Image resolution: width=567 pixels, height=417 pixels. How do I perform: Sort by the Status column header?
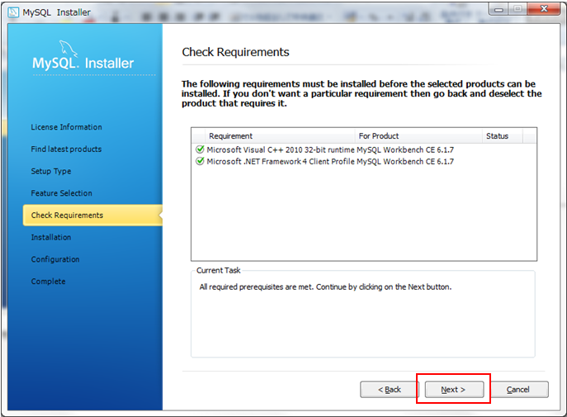pyautogui.click(x=503, y=136)
